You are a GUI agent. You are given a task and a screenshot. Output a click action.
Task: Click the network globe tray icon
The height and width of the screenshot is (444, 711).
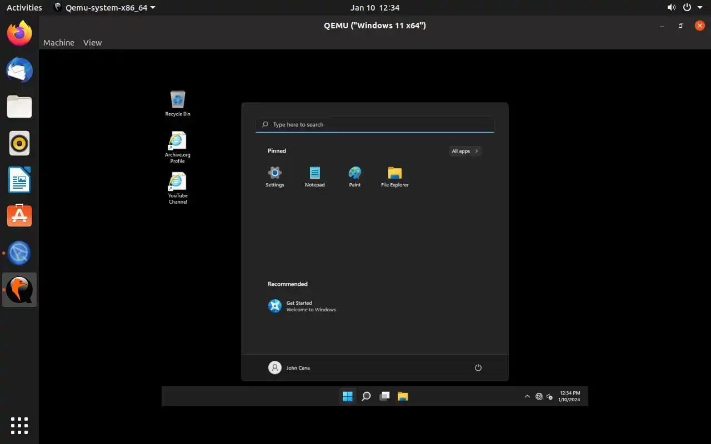click(539, 396)
